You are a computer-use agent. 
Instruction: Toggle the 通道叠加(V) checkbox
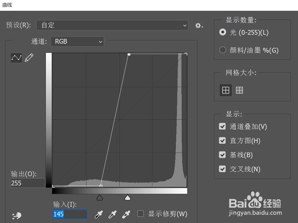(x=222, y=126)
